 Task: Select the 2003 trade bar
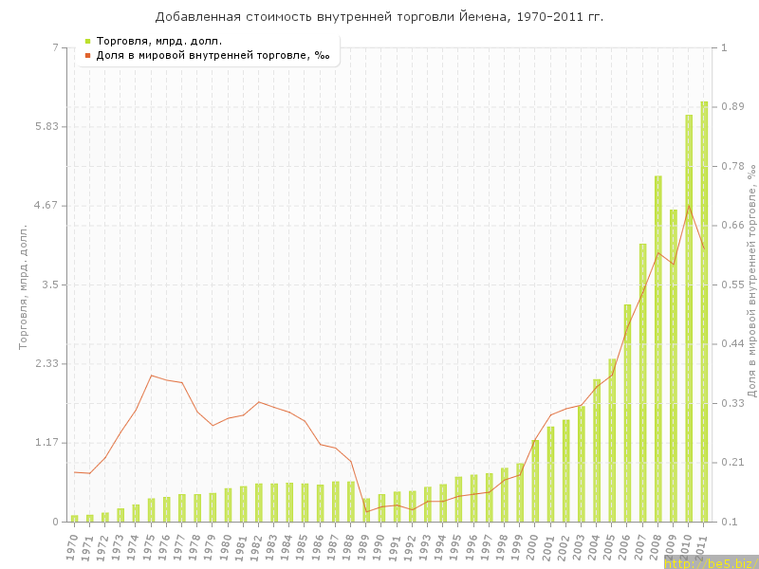581,464
